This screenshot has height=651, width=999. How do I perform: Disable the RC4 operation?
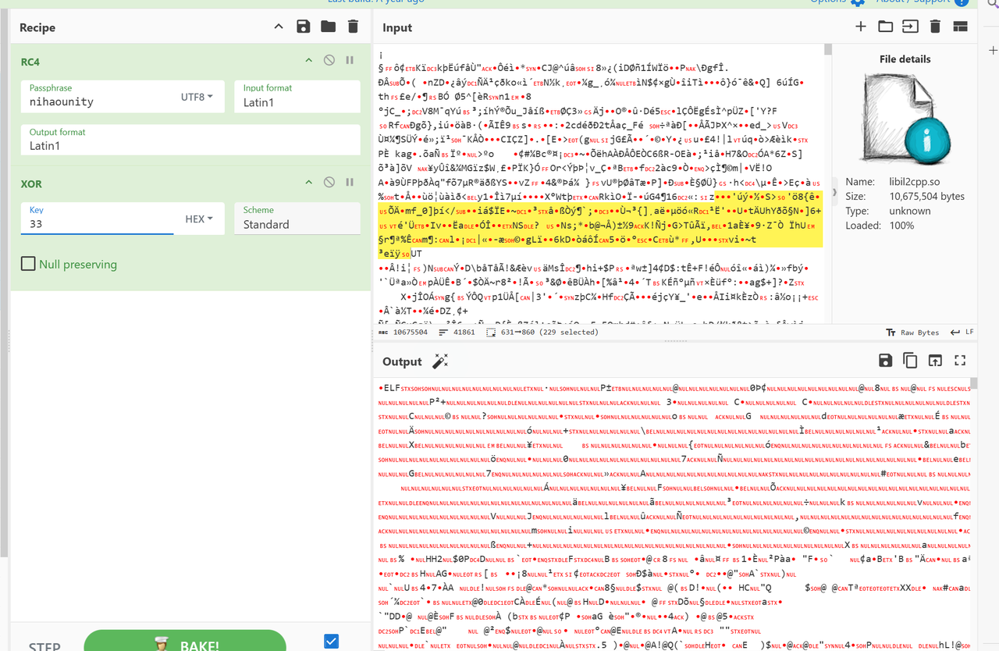coord(329,61)
